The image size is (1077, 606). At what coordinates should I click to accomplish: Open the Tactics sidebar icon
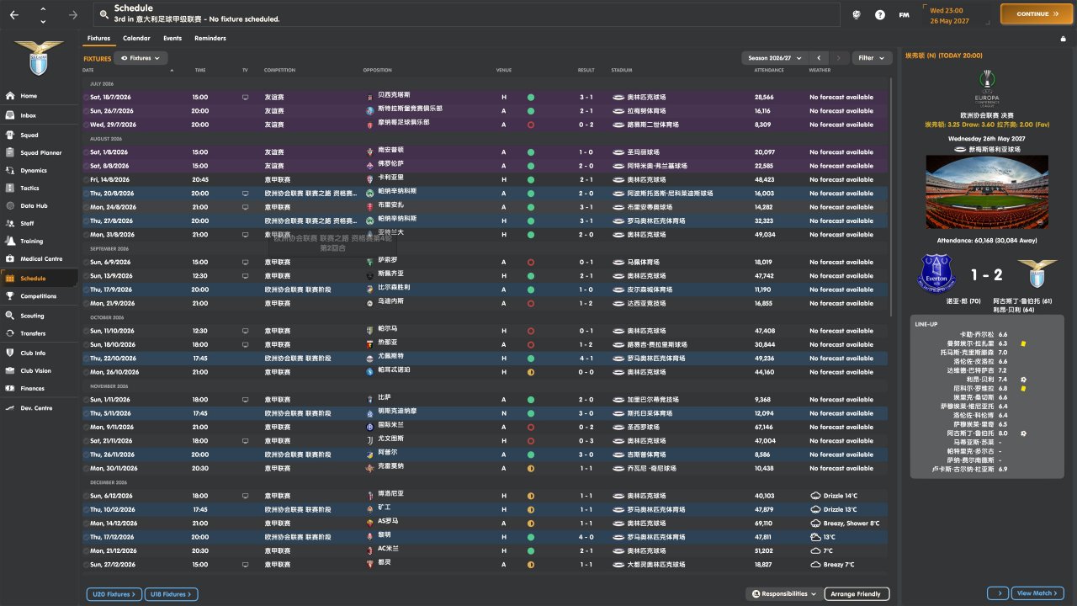(x=11, y=188)
